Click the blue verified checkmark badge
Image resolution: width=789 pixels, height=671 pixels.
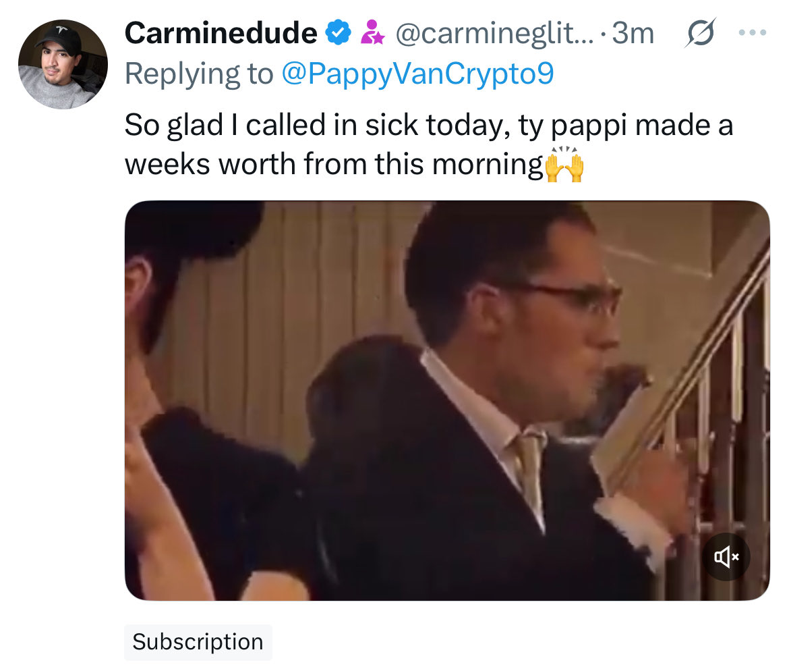click(x=339, y=32)
